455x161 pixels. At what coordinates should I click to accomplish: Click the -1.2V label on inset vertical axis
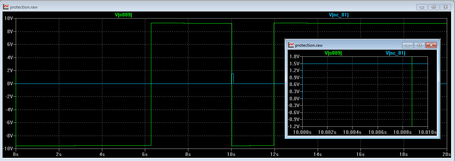[294, 126]
